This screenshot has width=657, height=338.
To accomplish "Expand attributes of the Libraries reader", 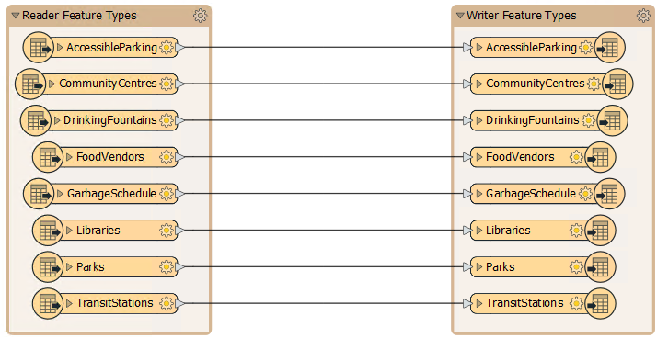I will pos(70,231).
